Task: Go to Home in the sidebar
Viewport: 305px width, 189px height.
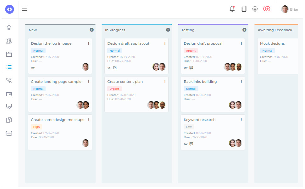Action: click(x=9, y=28)
